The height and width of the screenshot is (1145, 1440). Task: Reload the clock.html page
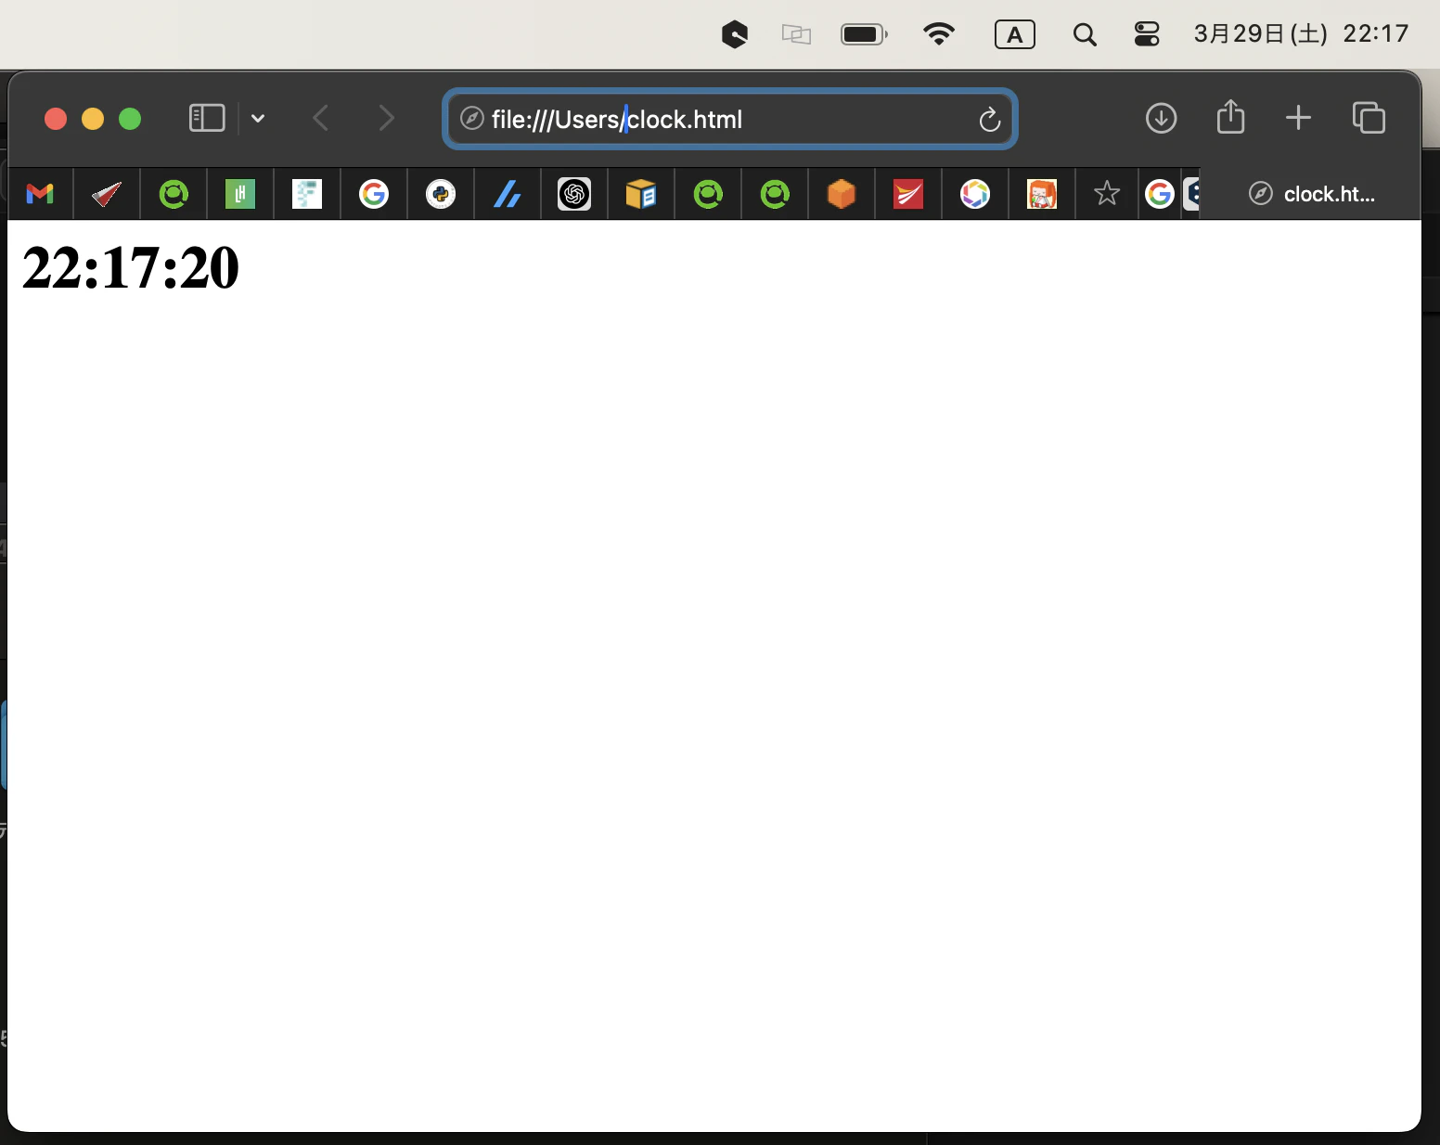989,119
